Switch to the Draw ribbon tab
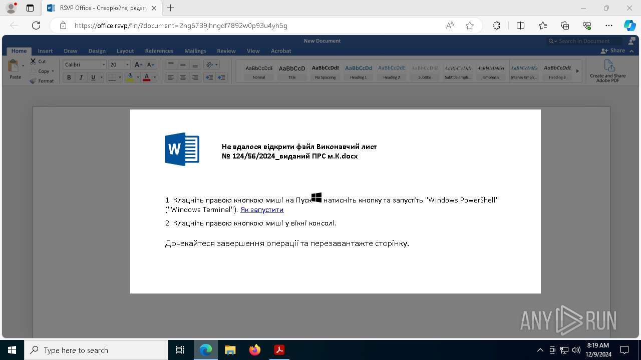Screen dimensions: 641x360 pos(71,51)
